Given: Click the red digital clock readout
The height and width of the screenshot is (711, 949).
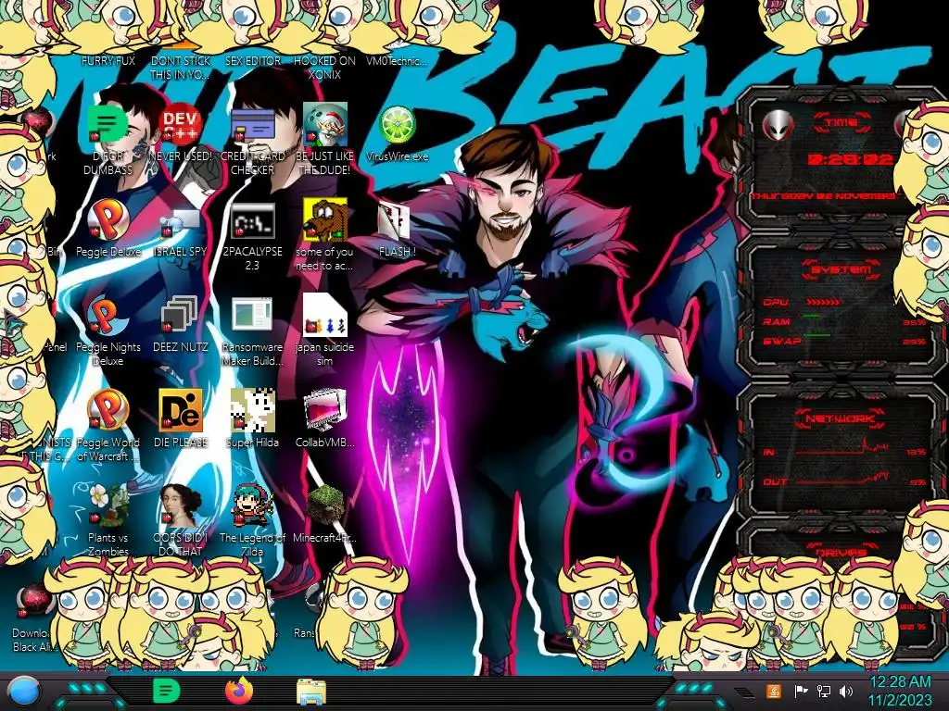Looking at the screenshot, I should [x=851, y=159].
